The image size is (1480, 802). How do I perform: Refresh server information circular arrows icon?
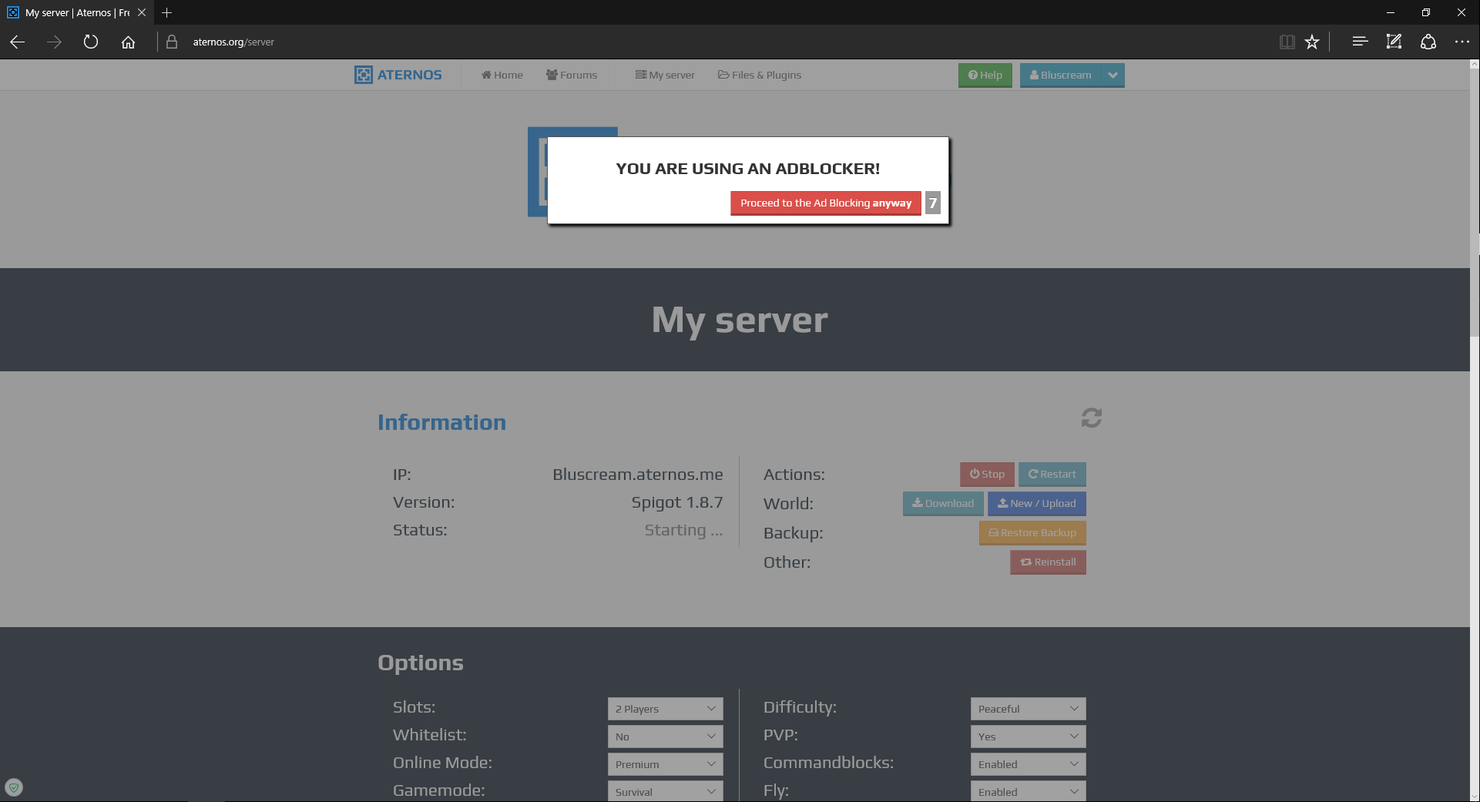[x=1092, y=418]
